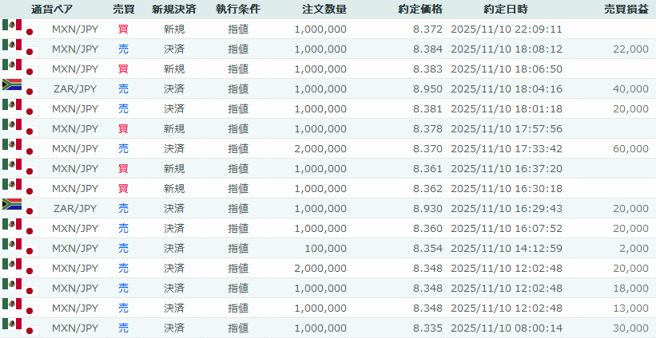Click the South Africa flag in the 16:29:43 row
Screen dimensions: 656x338
(x=12, y=204)
